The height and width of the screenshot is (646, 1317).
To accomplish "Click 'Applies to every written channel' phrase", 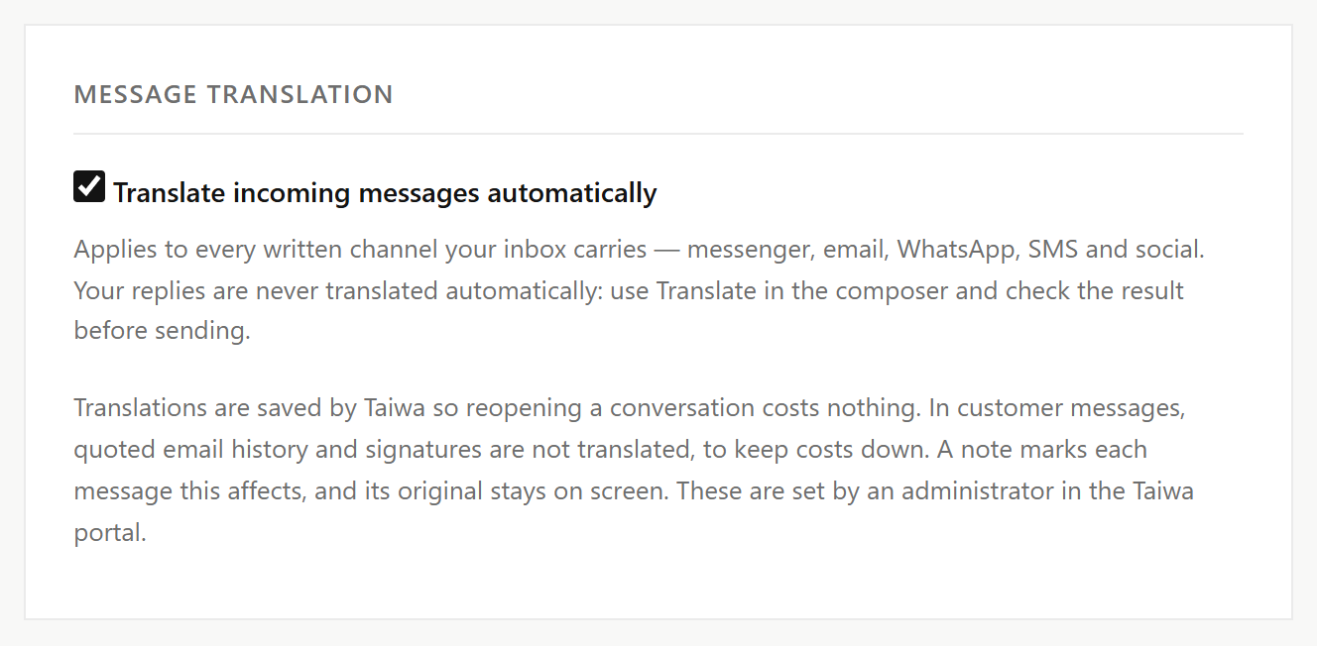I will (x=259, y=250).
